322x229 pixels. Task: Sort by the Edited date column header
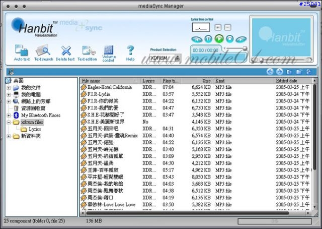[293, 81]
